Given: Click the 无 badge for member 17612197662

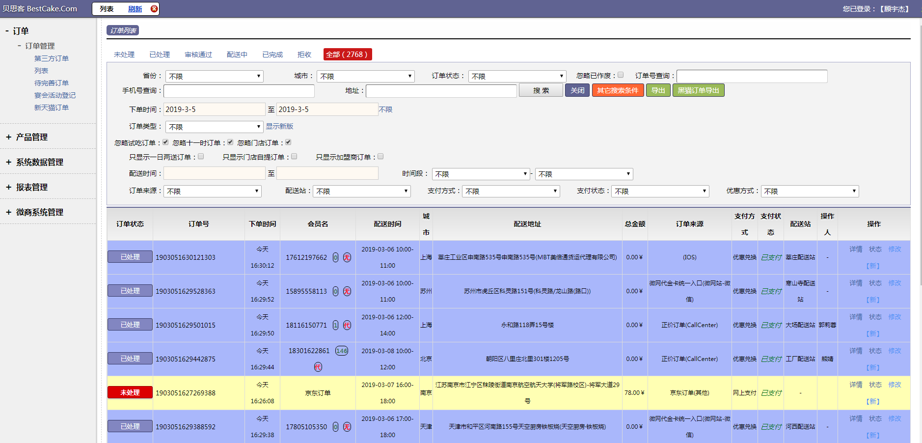Looking at the screenshot, I should click(347, 257).
